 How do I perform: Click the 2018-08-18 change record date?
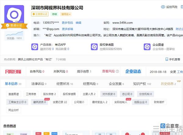pyautogui.click(x=158, y=72)
